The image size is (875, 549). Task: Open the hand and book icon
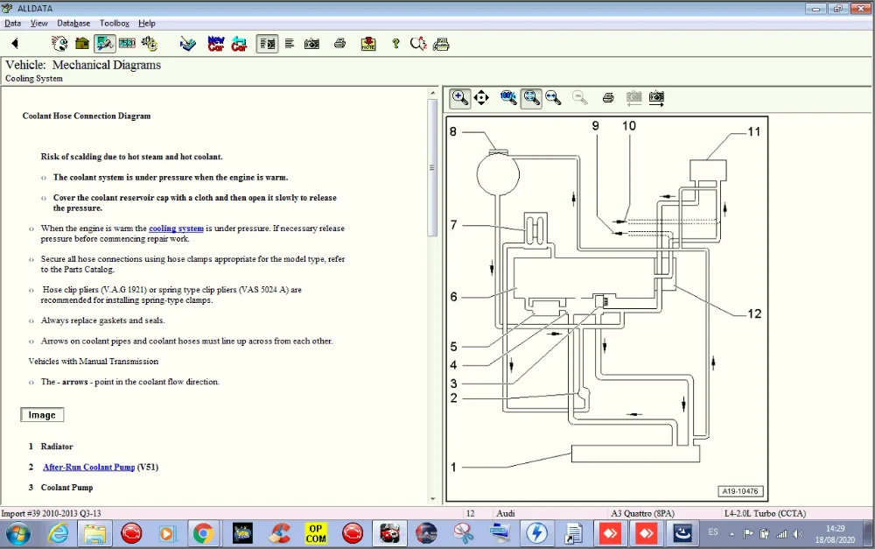(x=188, y=44)
